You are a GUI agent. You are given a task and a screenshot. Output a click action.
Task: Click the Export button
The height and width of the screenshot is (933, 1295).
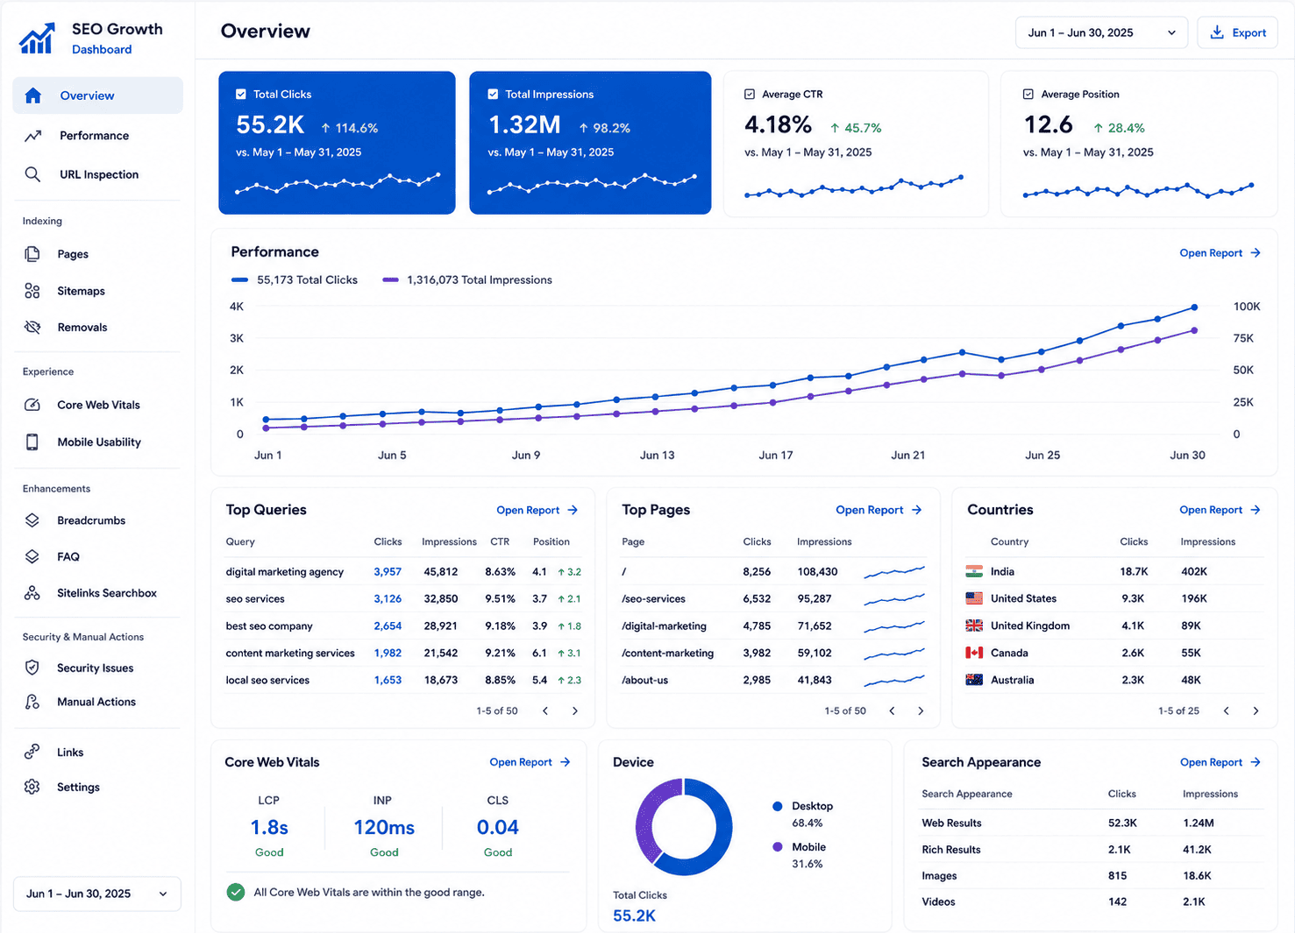pos(1237,32)
